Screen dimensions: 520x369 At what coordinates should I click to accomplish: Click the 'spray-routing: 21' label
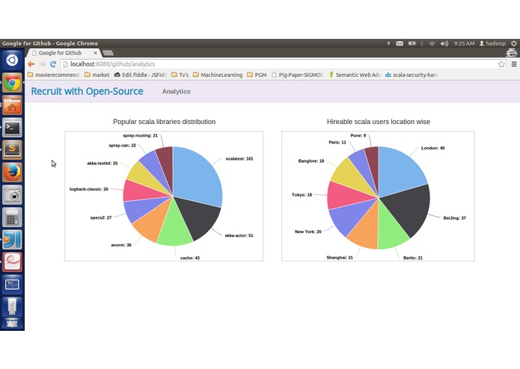pyautogui.click(x=140, y=136)
